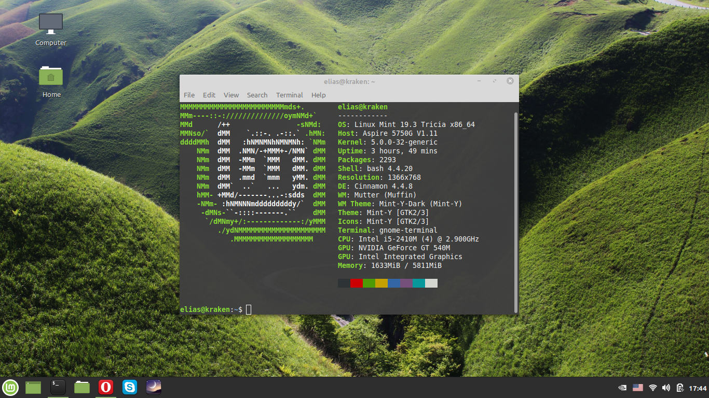Click the 'CPU: Intel i5-2410M' line
The height and width of the screenshot is (398, 709).
(x=408, y=239)
